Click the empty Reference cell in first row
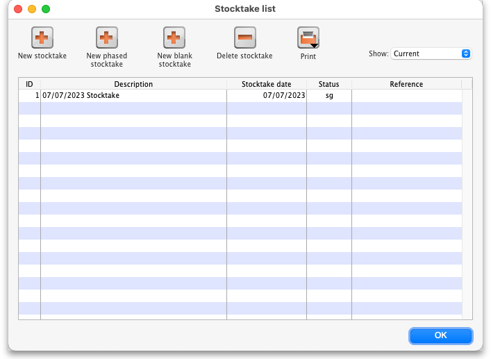This screenshot has height=359, width=491. coord(406,96)
